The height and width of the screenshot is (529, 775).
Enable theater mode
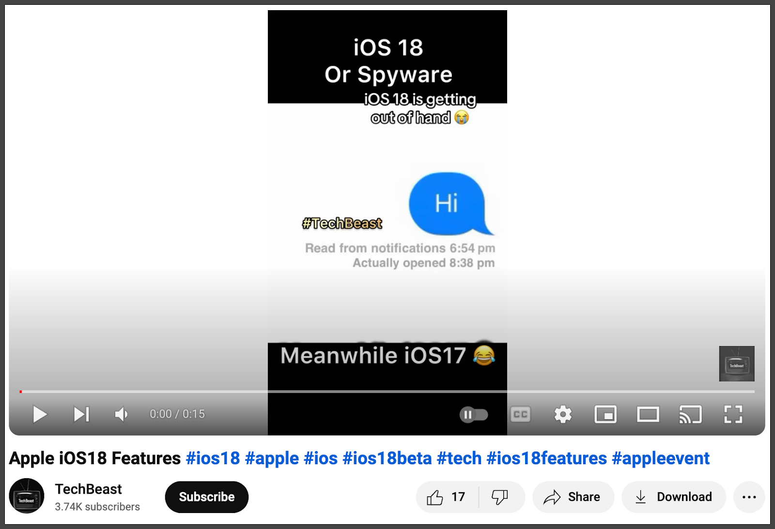(648, 414)
